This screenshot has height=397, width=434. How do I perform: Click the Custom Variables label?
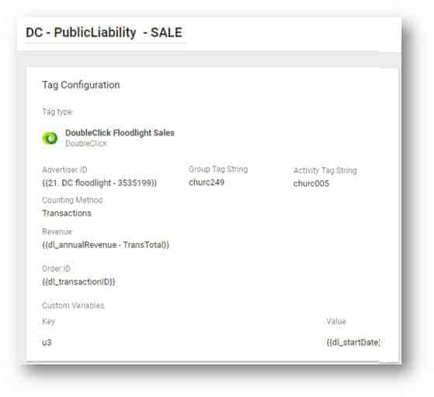coord(73,305)
